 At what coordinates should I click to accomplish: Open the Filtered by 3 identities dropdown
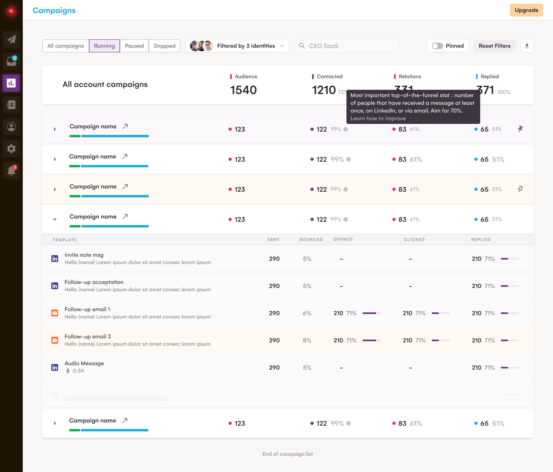tap(237, 46)
